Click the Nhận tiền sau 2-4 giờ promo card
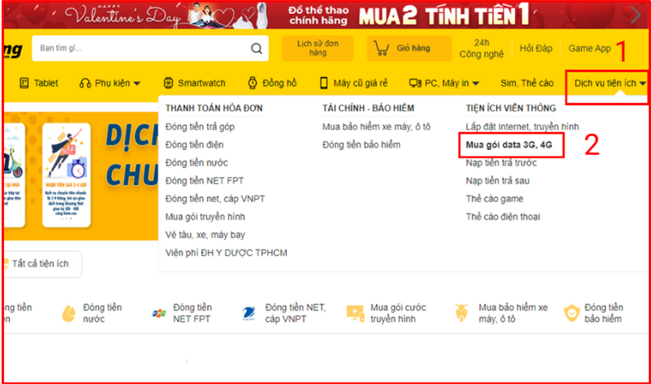 [67, 175]
